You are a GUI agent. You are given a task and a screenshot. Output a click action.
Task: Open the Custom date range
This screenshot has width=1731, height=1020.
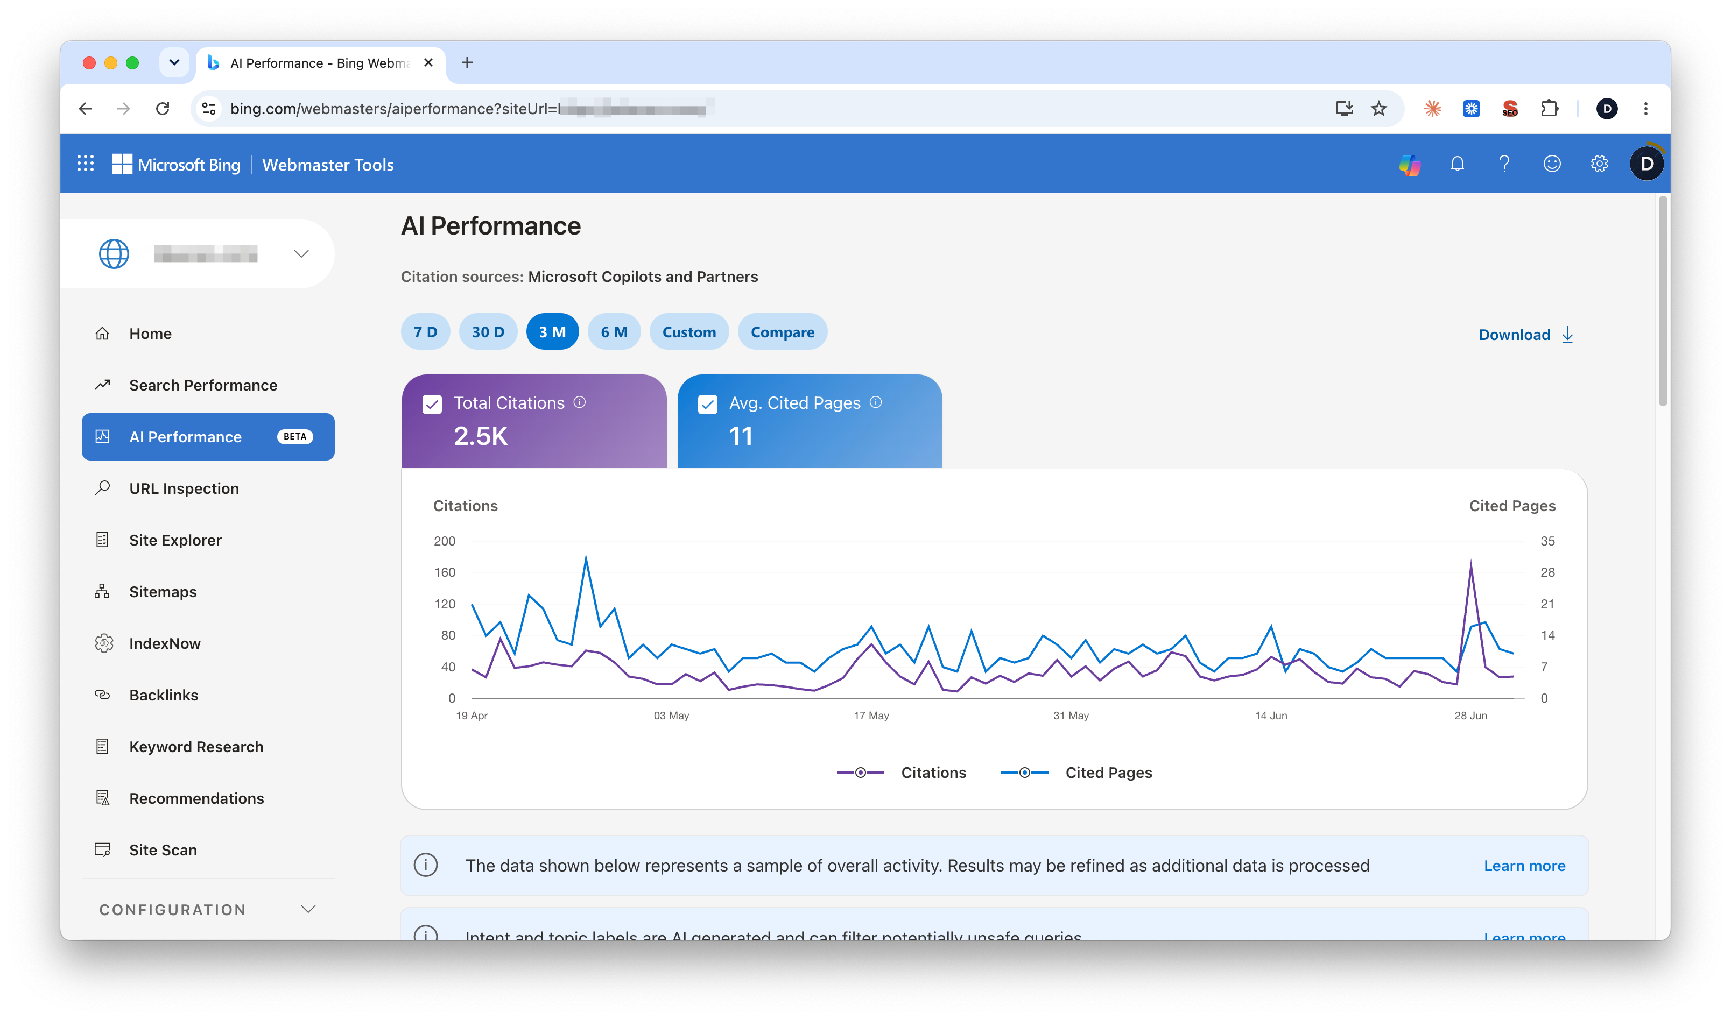point(689,332)
